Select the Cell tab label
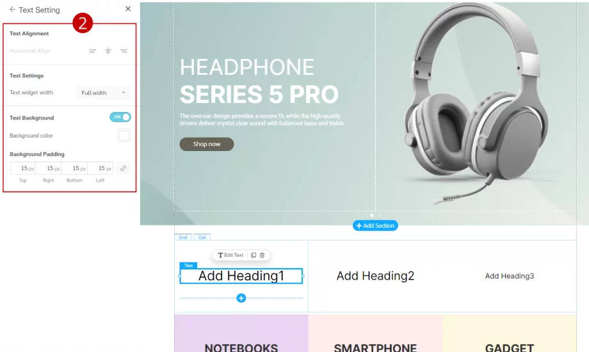Screen dimensions: 589x352 click(x=202, y=237)
